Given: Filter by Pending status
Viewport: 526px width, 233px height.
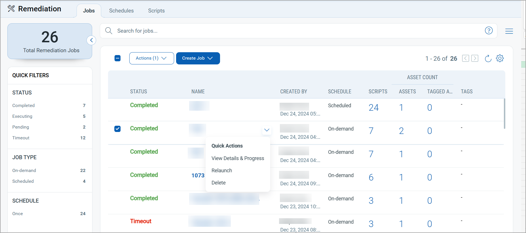Looking at the screenshot, I should tap(49, 127).
